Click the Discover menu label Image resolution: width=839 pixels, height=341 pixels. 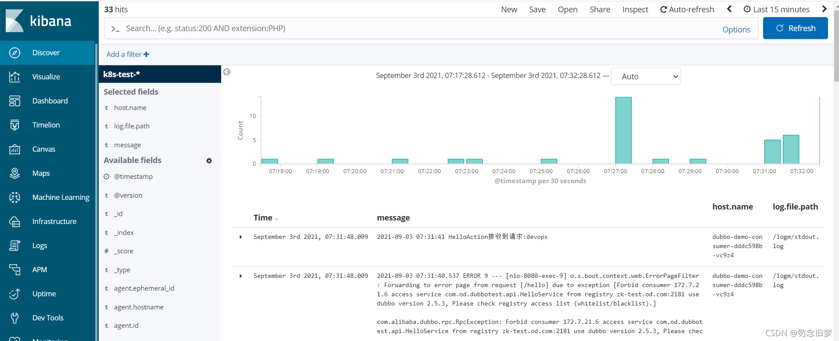point(46,53)
